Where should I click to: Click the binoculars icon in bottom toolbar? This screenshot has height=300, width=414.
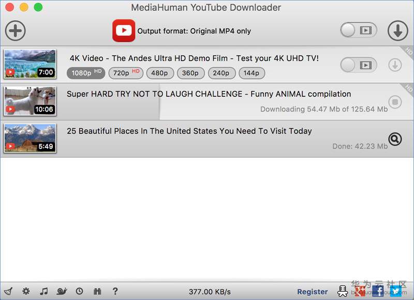tap(97, 291)
